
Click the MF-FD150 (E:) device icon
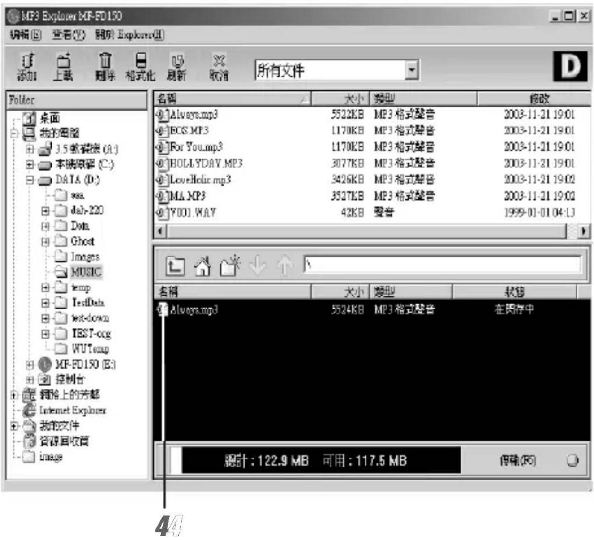(45, 364)
